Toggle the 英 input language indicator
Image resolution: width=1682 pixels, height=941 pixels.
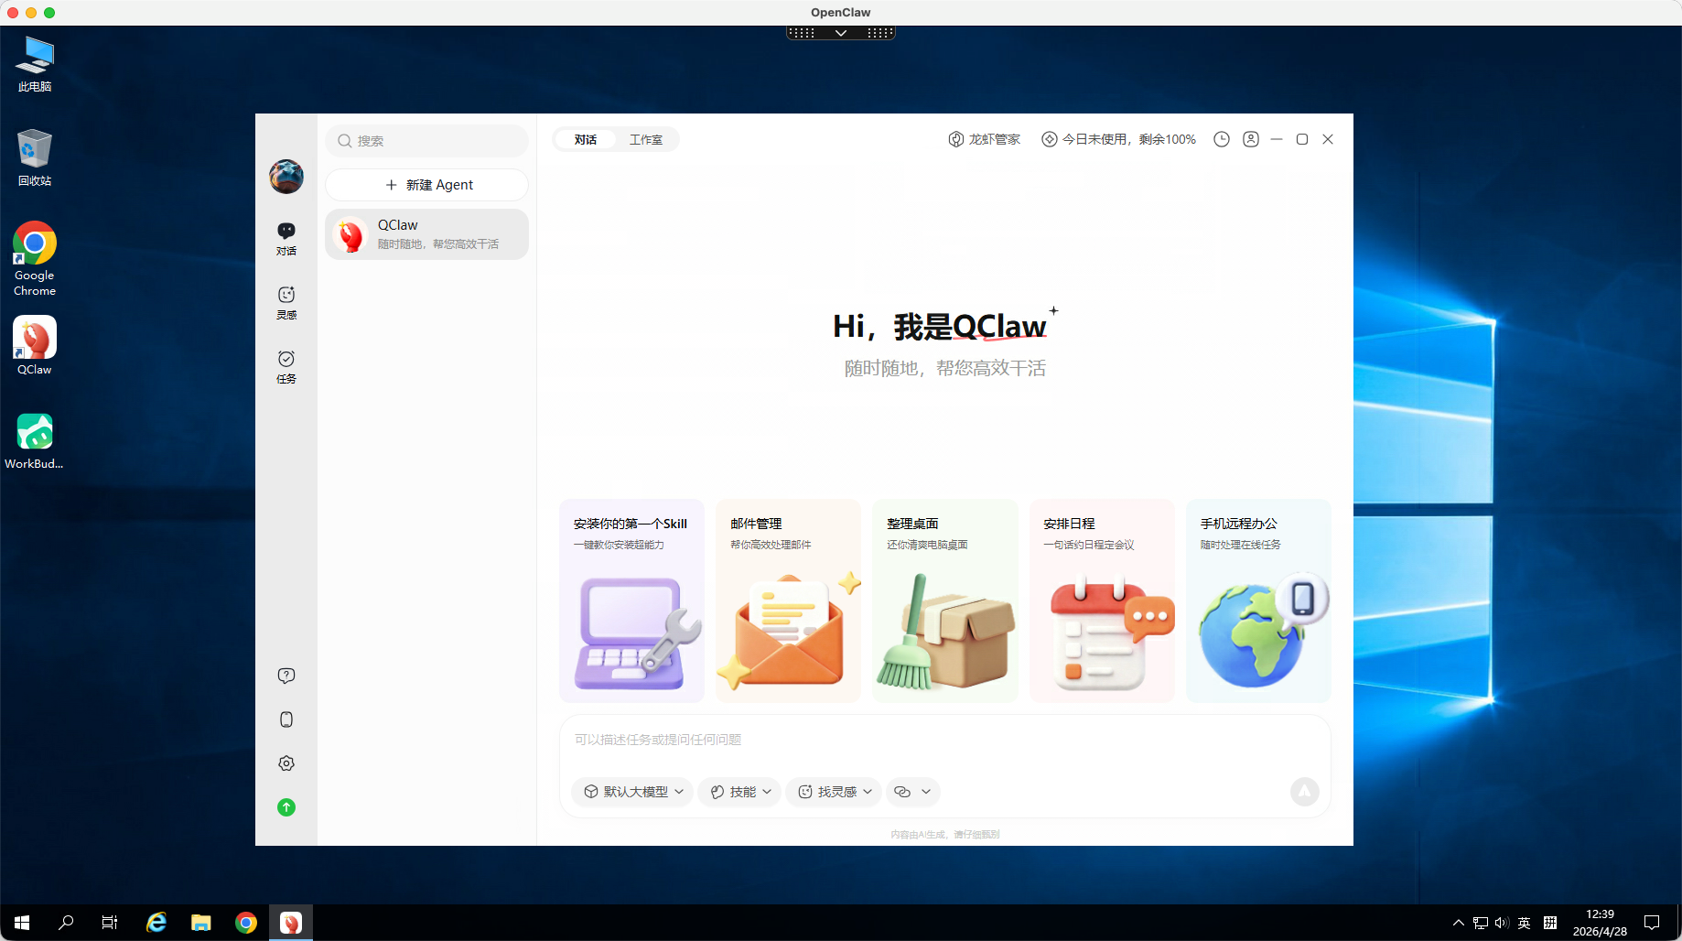1525,923
